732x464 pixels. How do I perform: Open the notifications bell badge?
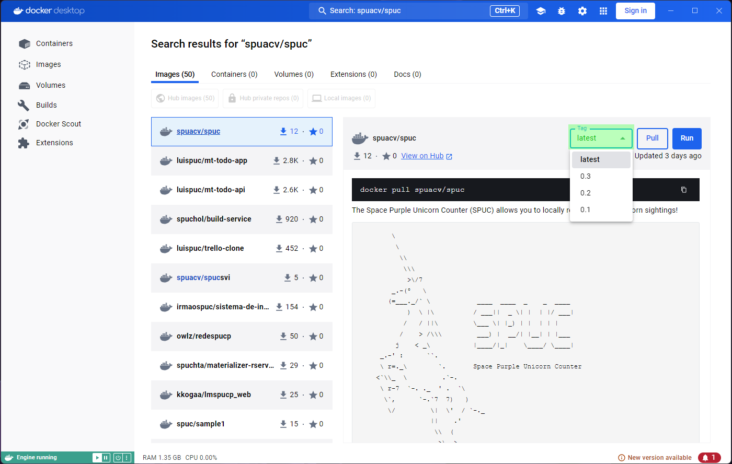pyautogui.click(x=709, y=458)
